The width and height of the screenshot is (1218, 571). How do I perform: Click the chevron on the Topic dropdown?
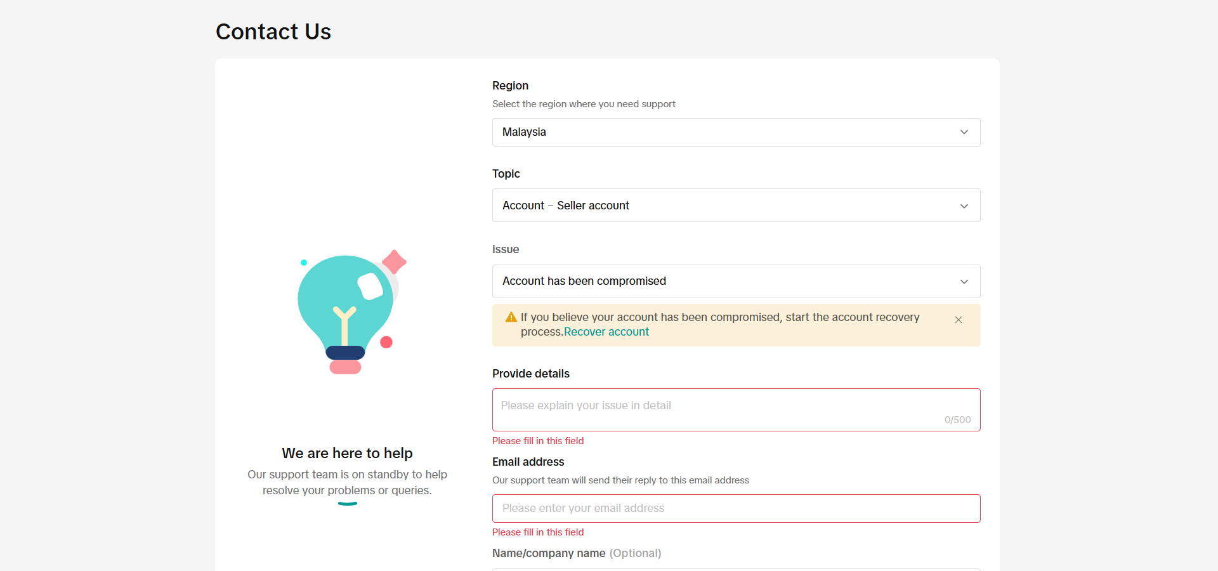point(964,206)
